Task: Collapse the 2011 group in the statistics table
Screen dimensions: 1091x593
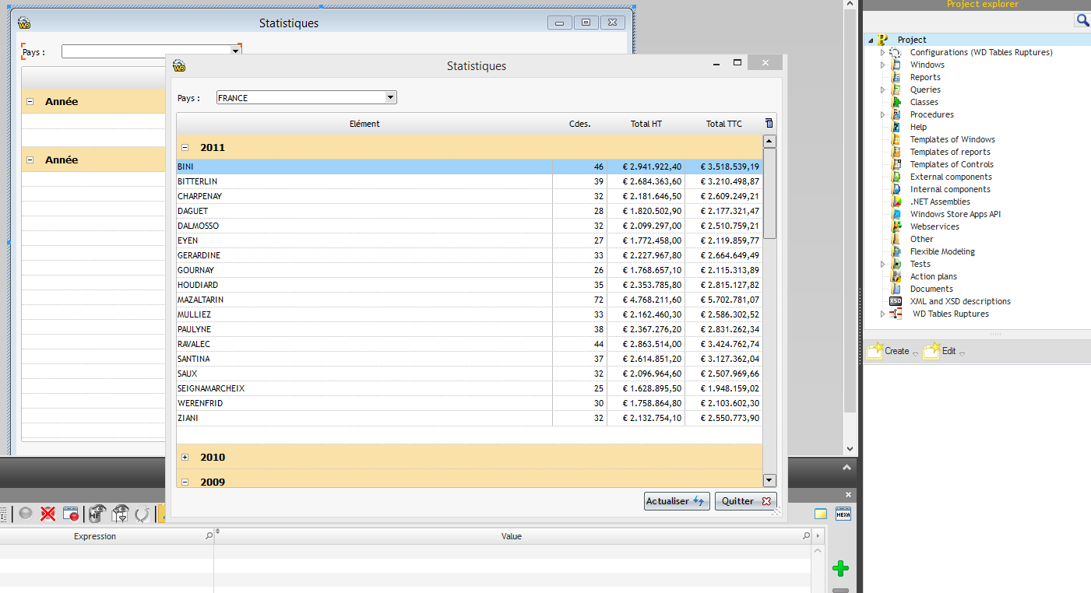Action: 185,147
